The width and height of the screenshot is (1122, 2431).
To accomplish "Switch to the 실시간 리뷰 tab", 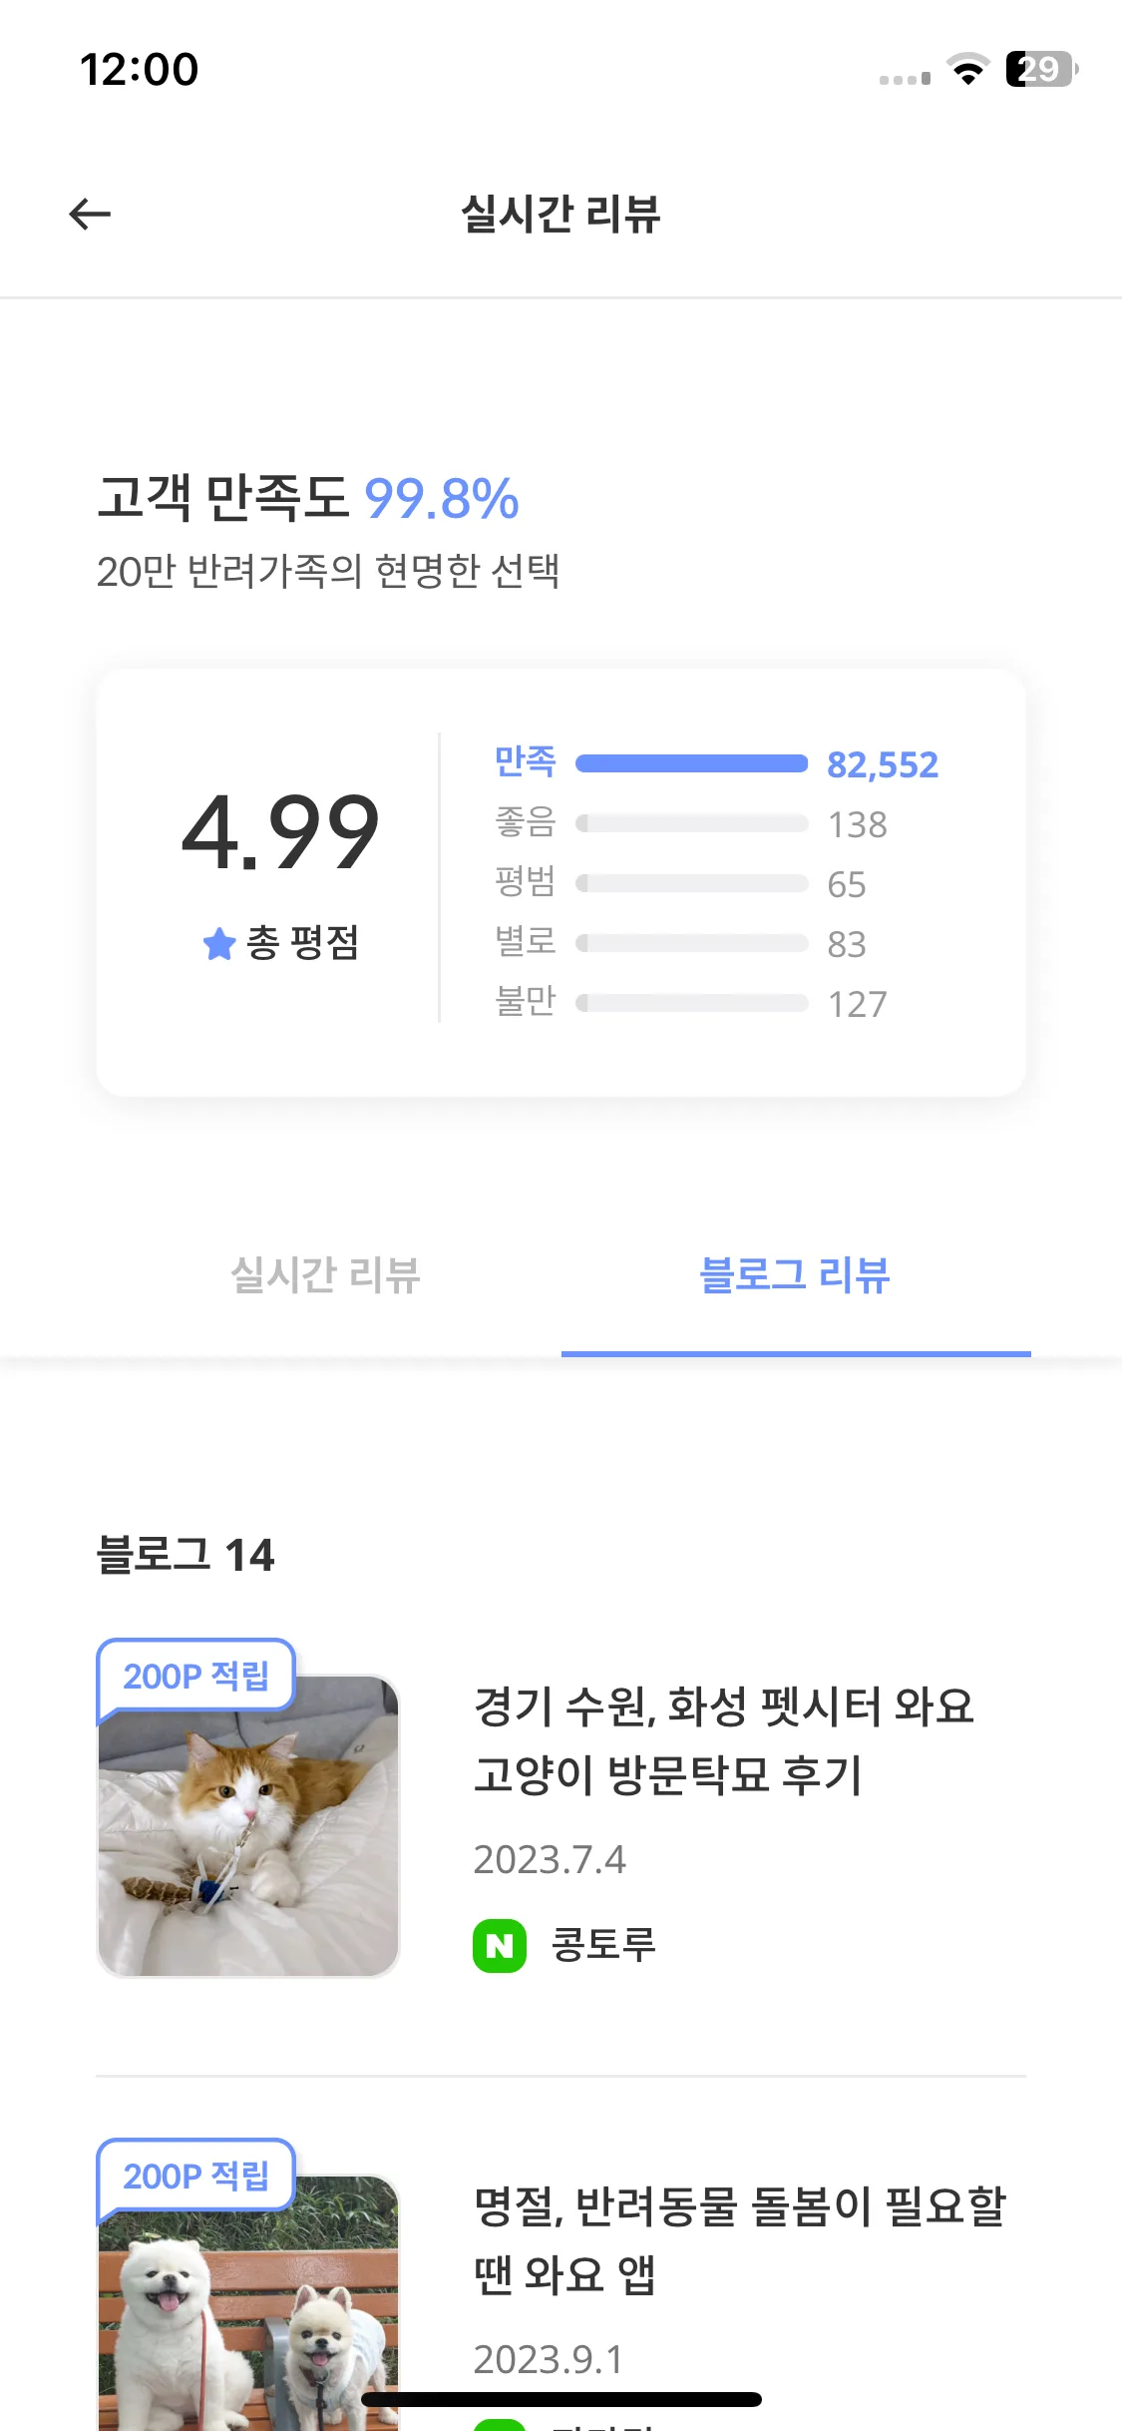I will 326,1274.
